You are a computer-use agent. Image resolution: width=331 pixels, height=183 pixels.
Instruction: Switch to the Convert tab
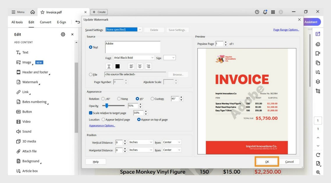[45, 22]
